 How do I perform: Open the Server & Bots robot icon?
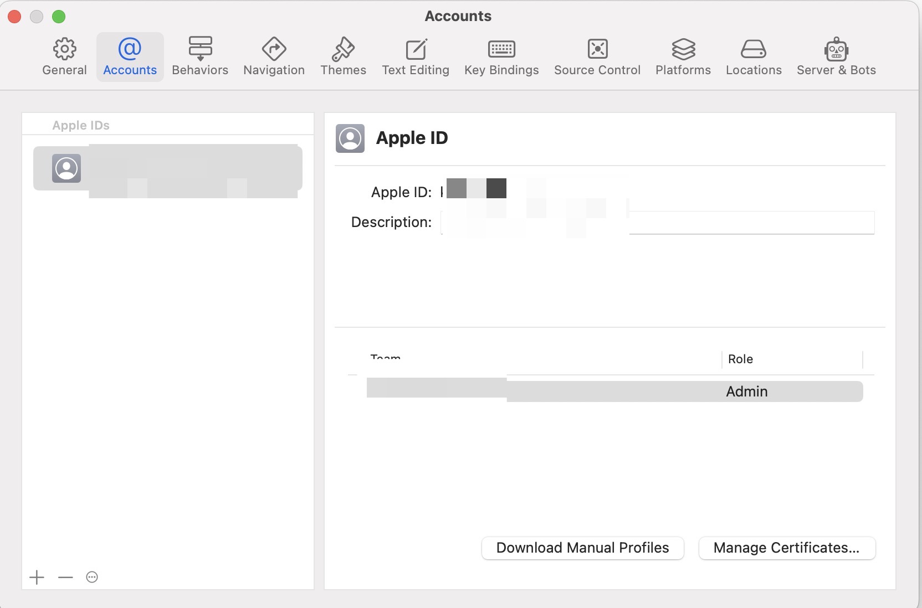coord(836,49)
